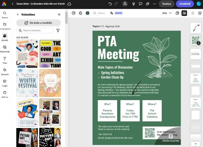Choose the notebook Picture Day template with apple
203x147 pixels.
(x=27, y=112)
